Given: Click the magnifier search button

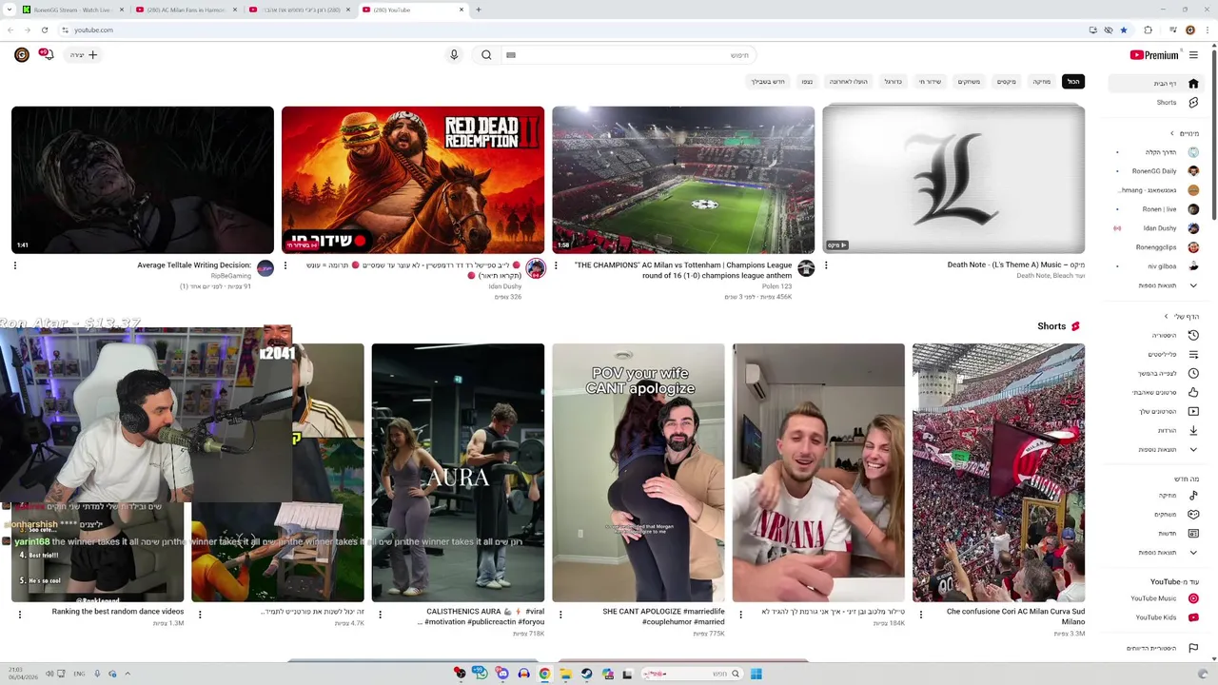Looking at the screenshot, I should coord(486,55).
